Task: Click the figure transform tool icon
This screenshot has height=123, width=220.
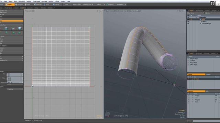Action: tap(13, 28)
